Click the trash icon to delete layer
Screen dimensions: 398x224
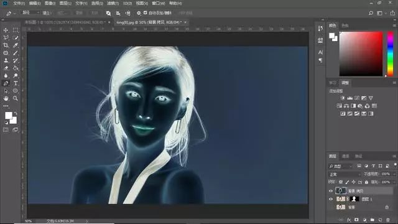coord(388,220)
